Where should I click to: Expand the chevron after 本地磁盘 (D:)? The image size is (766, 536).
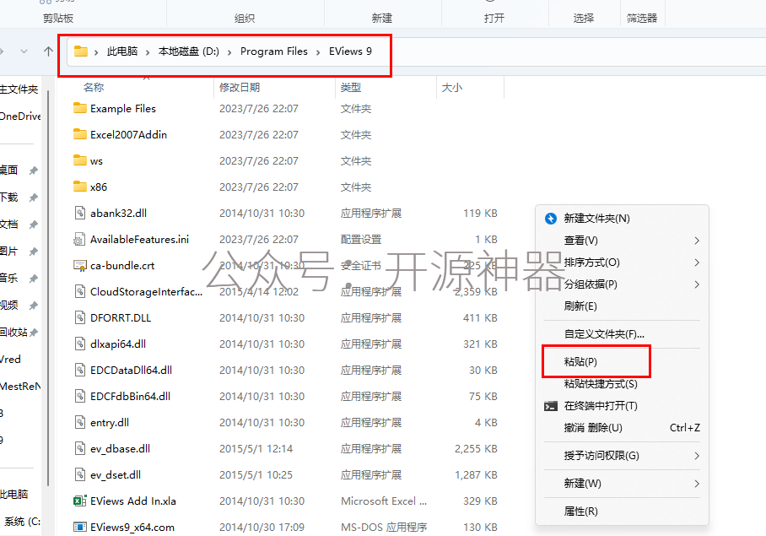click(x=229, y=51)
